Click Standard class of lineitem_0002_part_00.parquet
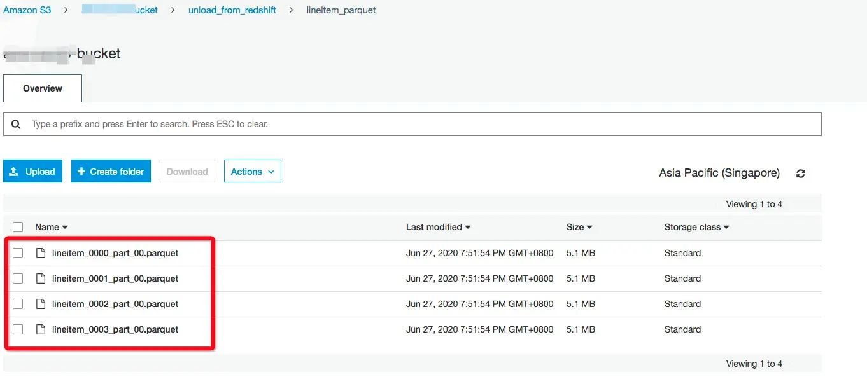 pyautogui.click(x=682, y=304)
